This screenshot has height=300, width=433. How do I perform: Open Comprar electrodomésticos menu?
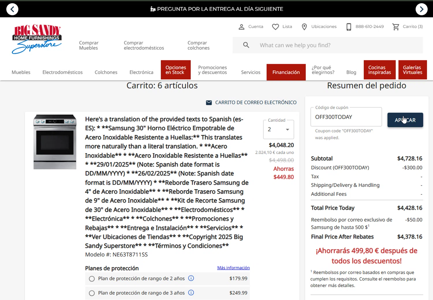(x=144, y=45)
